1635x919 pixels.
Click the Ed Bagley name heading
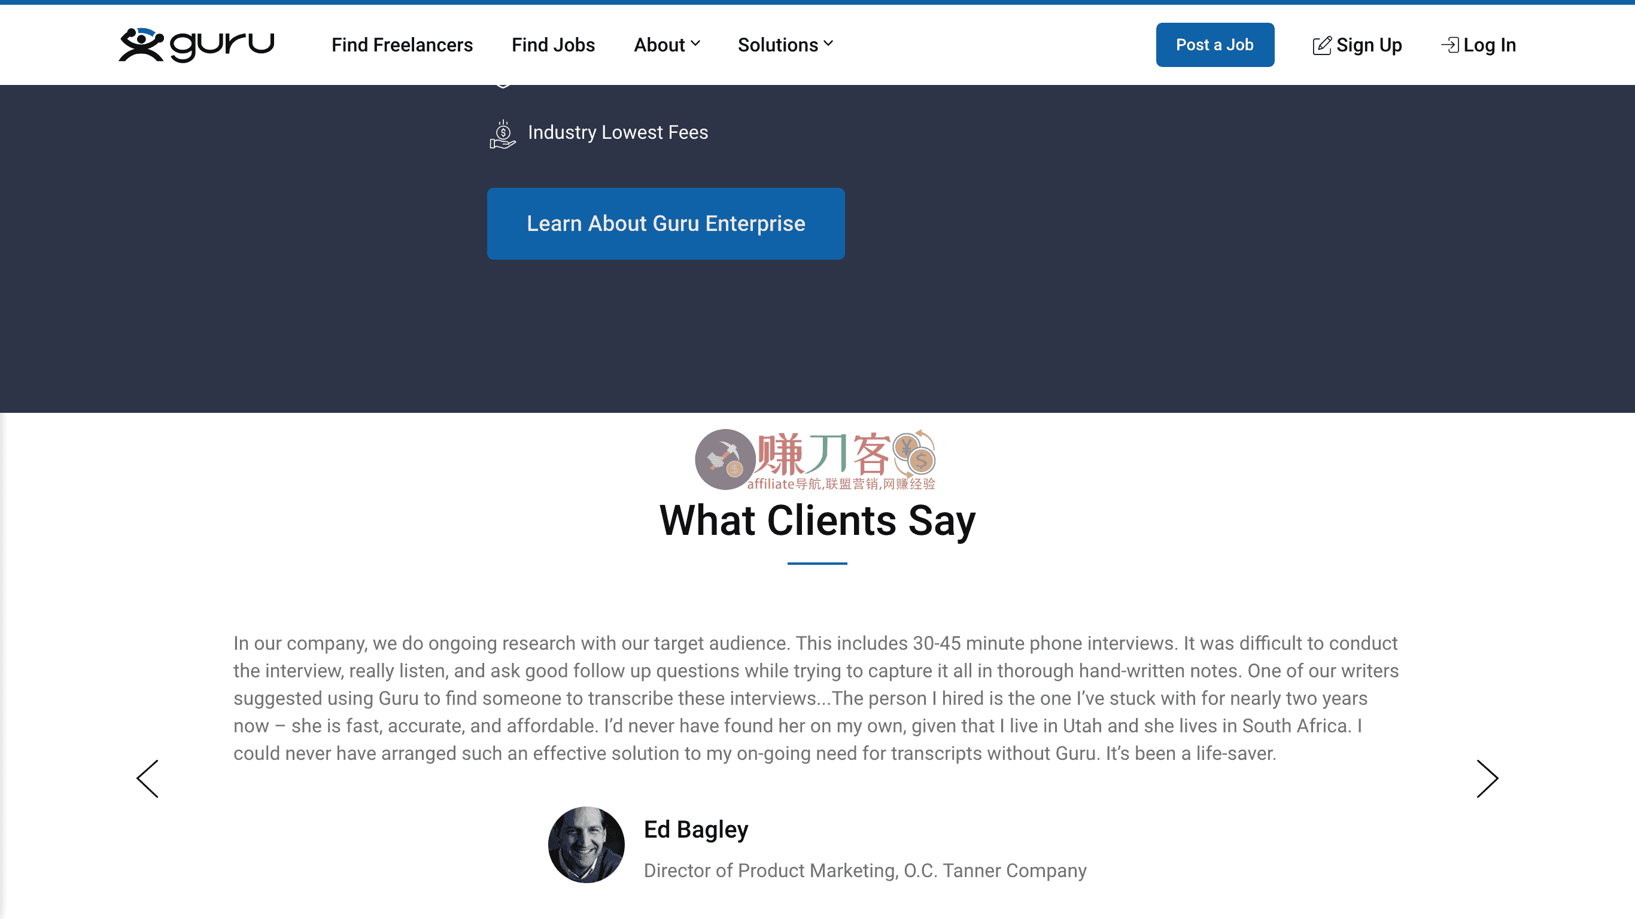pos(695,829)
